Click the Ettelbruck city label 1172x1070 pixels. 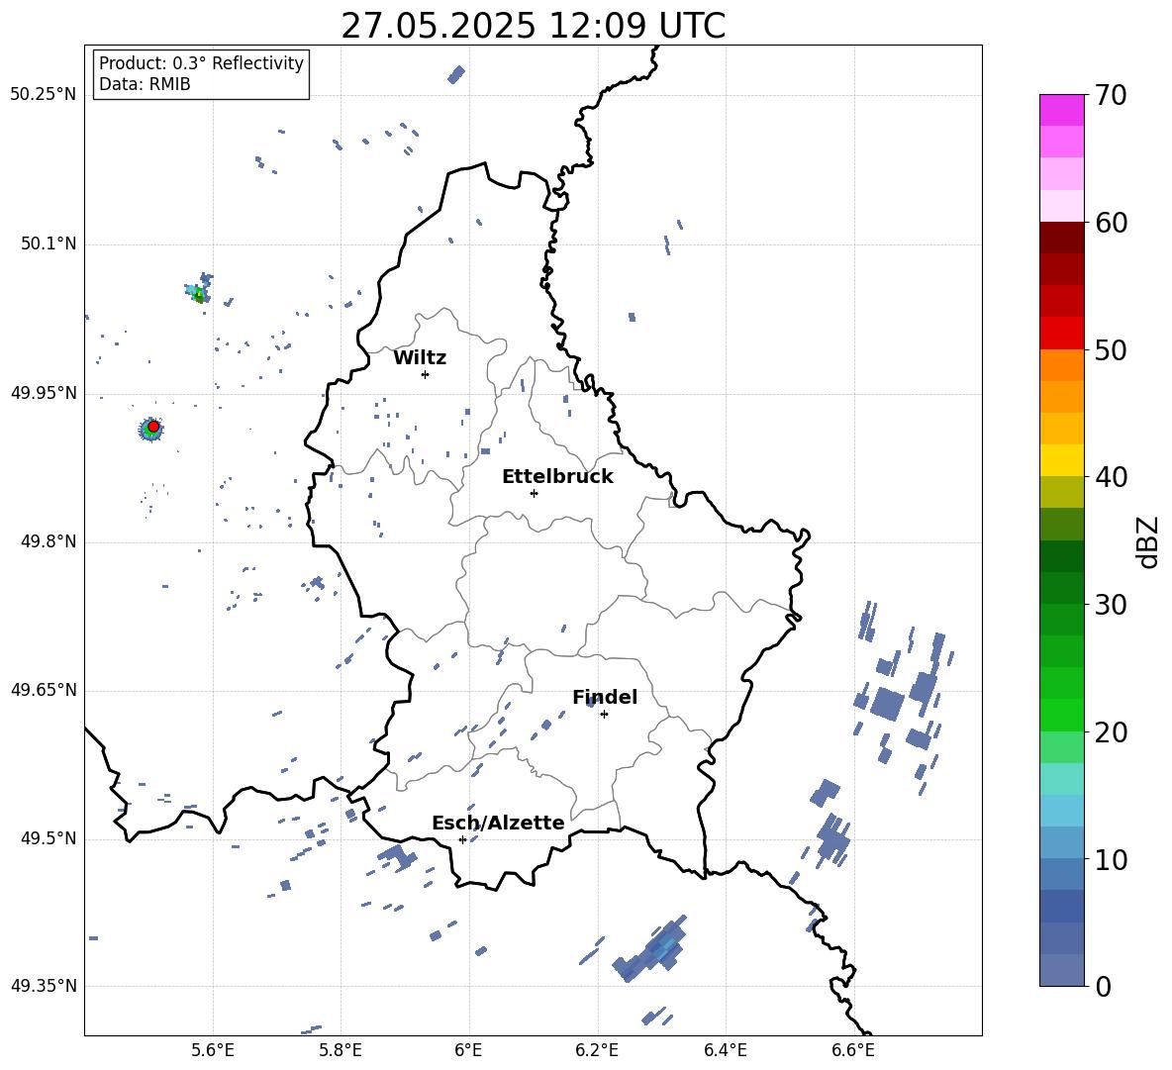click(x=557, y=477)
